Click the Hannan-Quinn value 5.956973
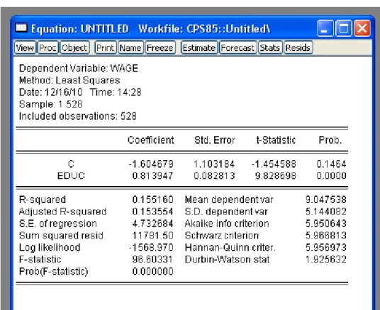Viewport: 380px width, 310px height. (325, 247)
